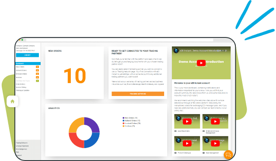Image resolution: width=276 pixels, height=161 pixels.
Task: Open Actioned Orders in the sidebar
Action: pyautogui.click(x=21, y=70)
